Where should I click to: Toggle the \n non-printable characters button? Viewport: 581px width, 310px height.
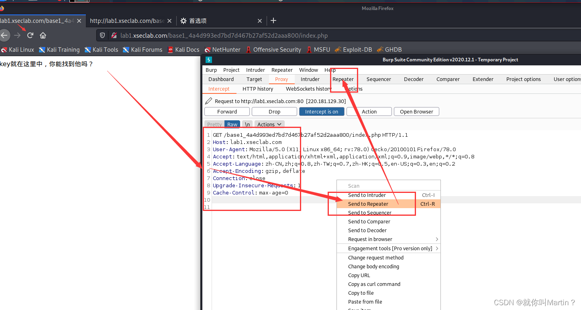pyautogui.click(x=248, y=124)
